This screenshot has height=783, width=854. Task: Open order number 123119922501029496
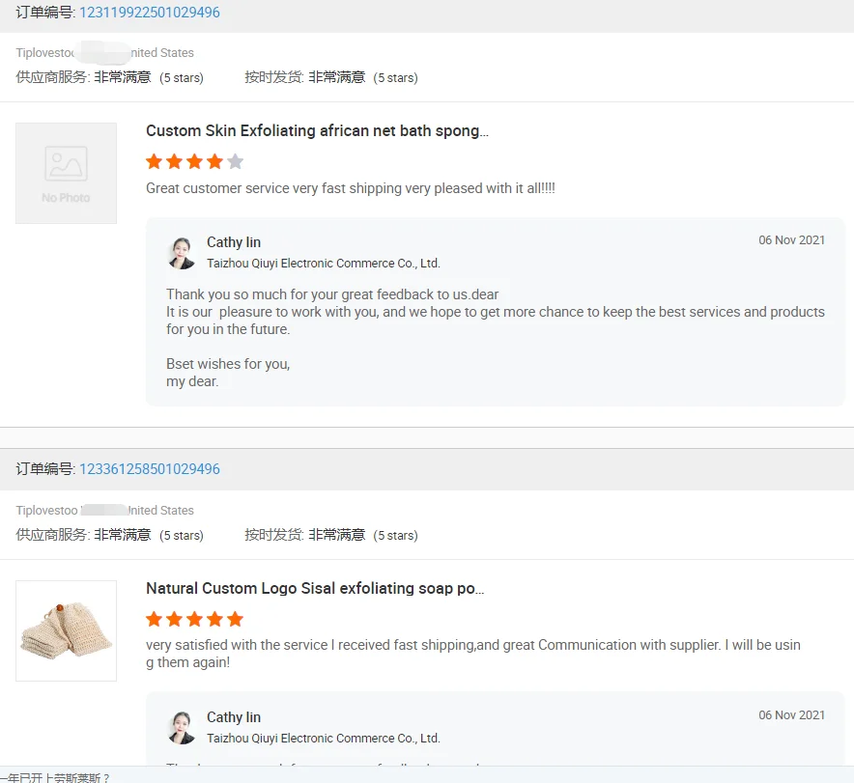(x=149, y=13)
